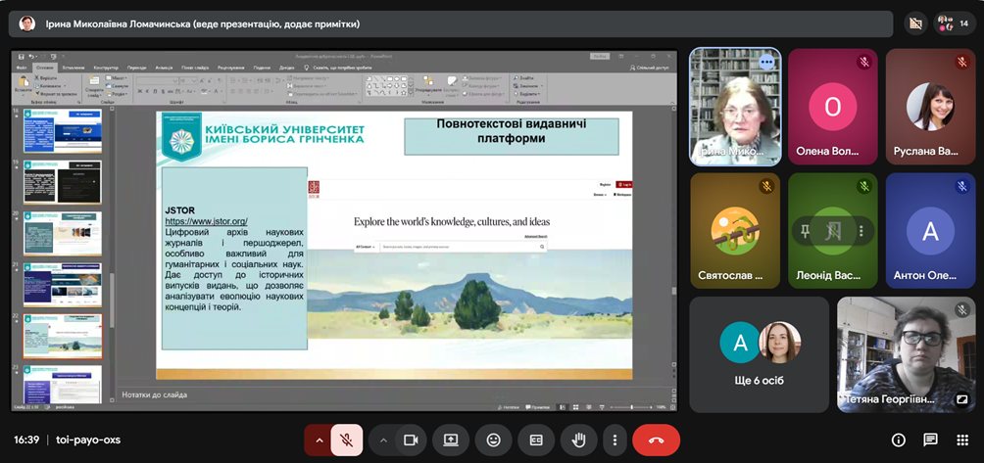This screenshot has width=984, height=463.
Task: Open the chat panel
Action: click(930, 440)
